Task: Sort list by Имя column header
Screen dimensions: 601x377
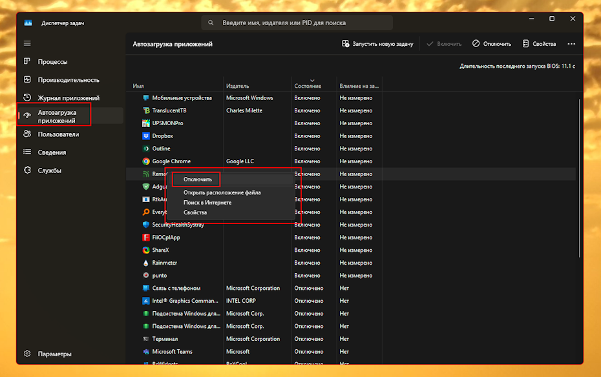Action: click(138, 86)
